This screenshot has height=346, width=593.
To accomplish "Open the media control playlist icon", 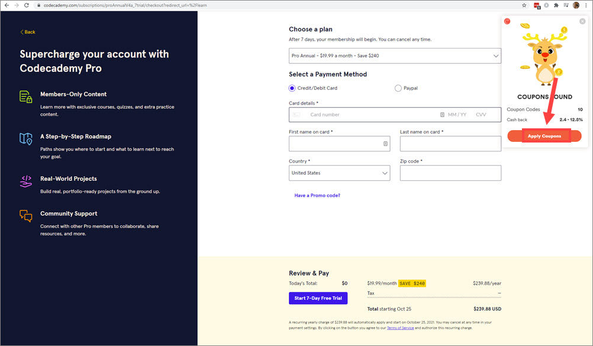I will pos(566,5).
